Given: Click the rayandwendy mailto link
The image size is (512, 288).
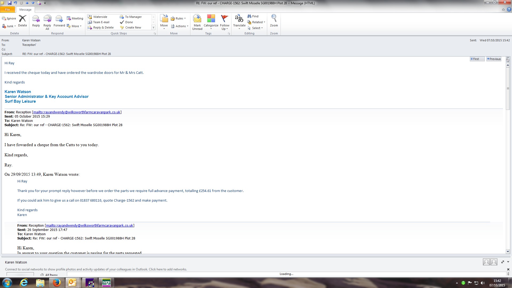Looking at the screenshot, I should (77, 112).
